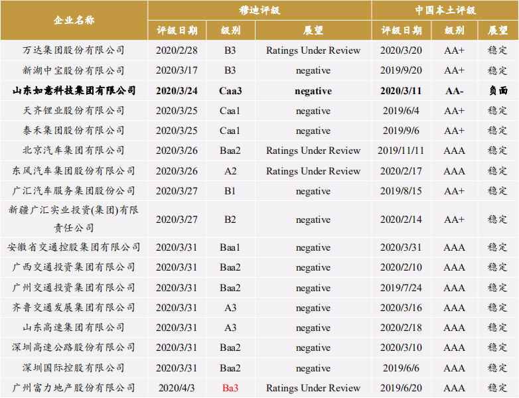Click local date 2020/3/16 in 齐鲁交通 row

[401, 308]
